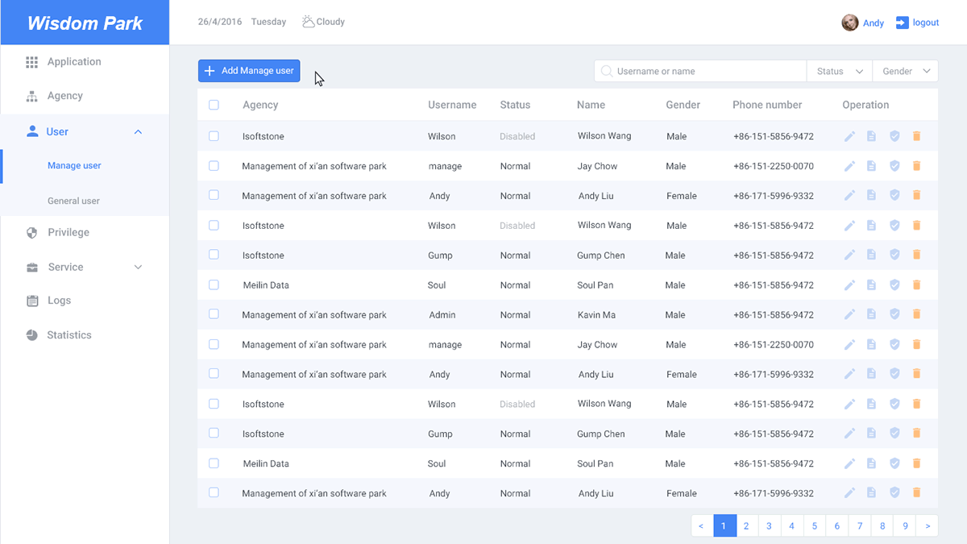Image resolution: width=967 pixels, height=544 pixels.
Task: Click the edit pencil icon for Jay Chow's first row
Action: pos(849,166)
